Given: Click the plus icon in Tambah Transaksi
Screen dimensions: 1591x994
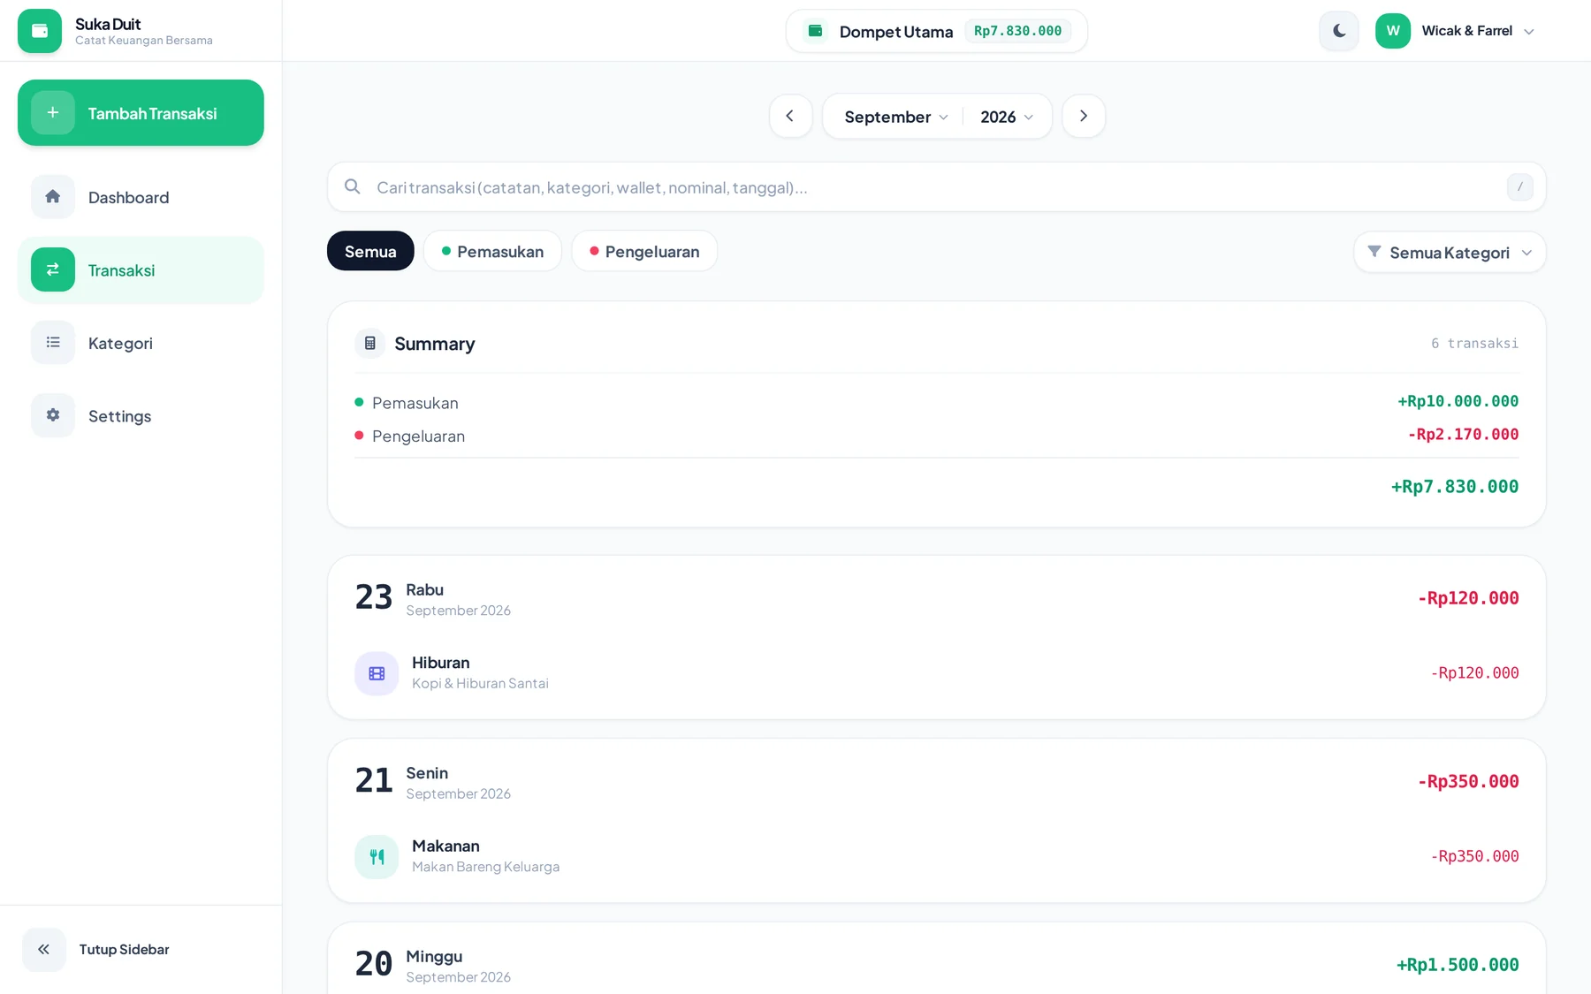Looking at the screenshot, I should pos(53,112).
